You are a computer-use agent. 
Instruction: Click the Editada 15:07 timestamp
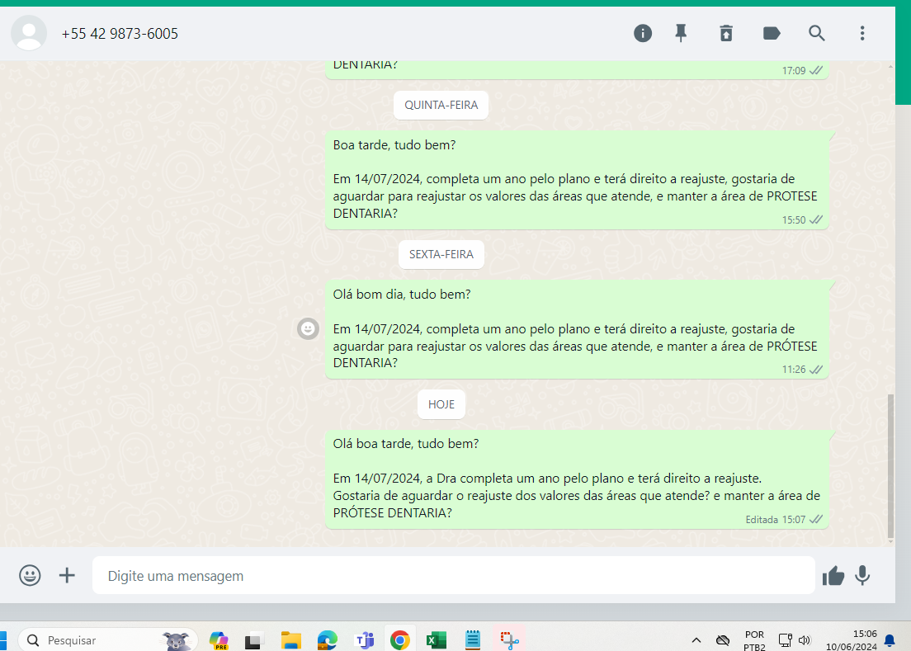[x=775, y=519]
